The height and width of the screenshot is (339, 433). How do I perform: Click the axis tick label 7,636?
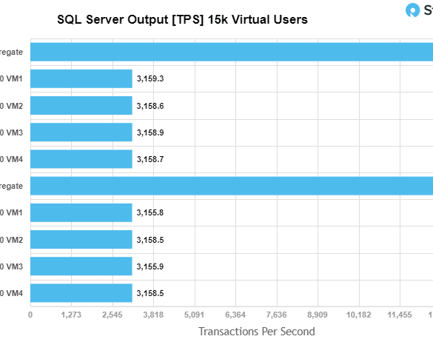click(x=276, y=315)
